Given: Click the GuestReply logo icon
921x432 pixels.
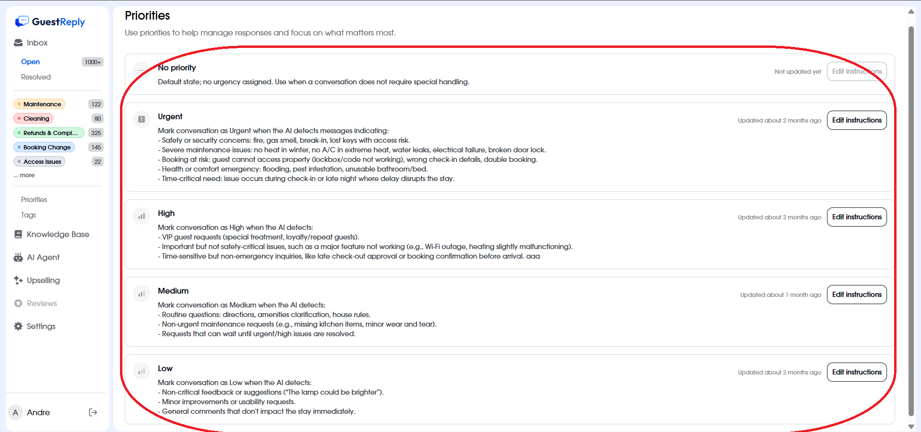Looking at the screenshot, I should click(22, 22).
